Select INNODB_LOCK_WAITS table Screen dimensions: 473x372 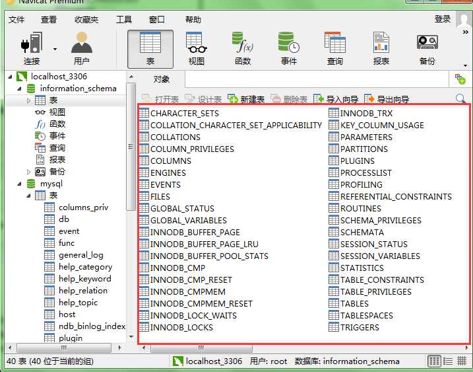(x=188, y=315)
